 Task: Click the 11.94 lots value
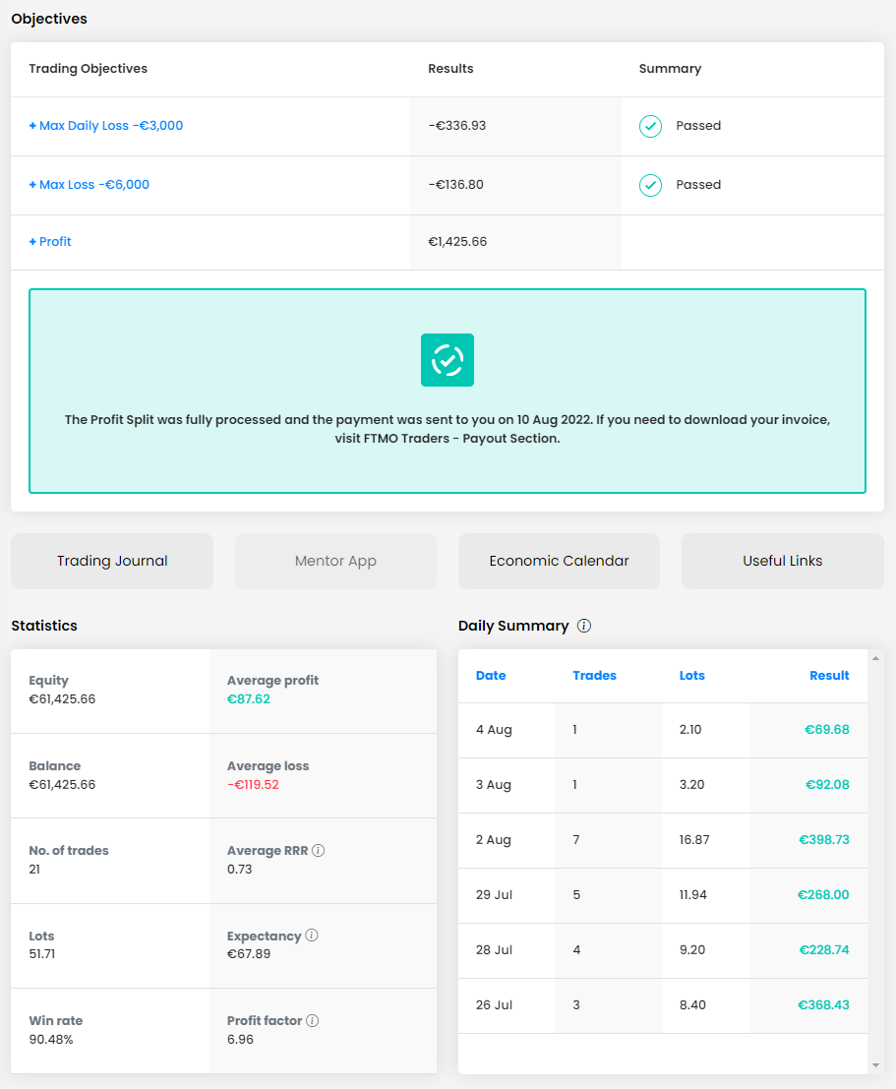tap(693, 894)
